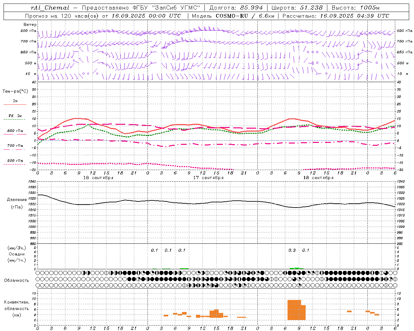Click the computed time 16.09.2025 04:39 UTC
414x331 pixels.
pos(354,16)
